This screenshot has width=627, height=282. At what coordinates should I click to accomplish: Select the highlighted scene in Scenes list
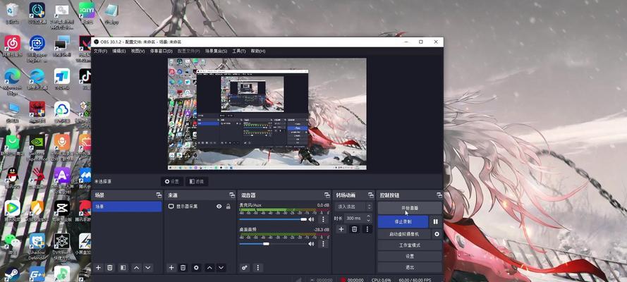(x=127, y=207)
